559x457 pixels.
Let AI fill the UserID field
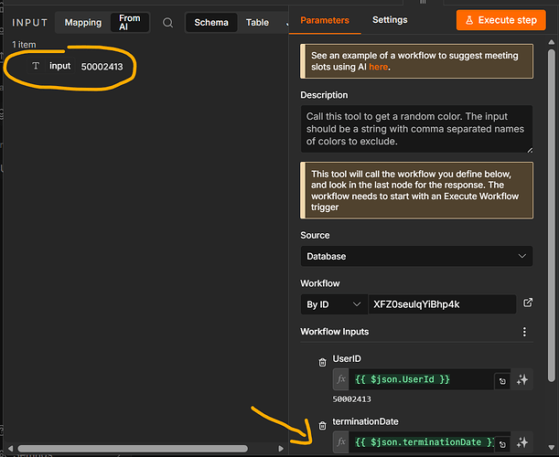[522, 379]
